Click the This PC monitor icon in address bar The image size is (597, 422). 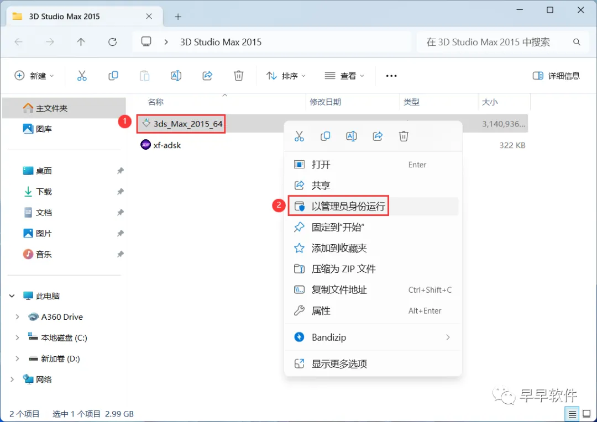point(146,41)
